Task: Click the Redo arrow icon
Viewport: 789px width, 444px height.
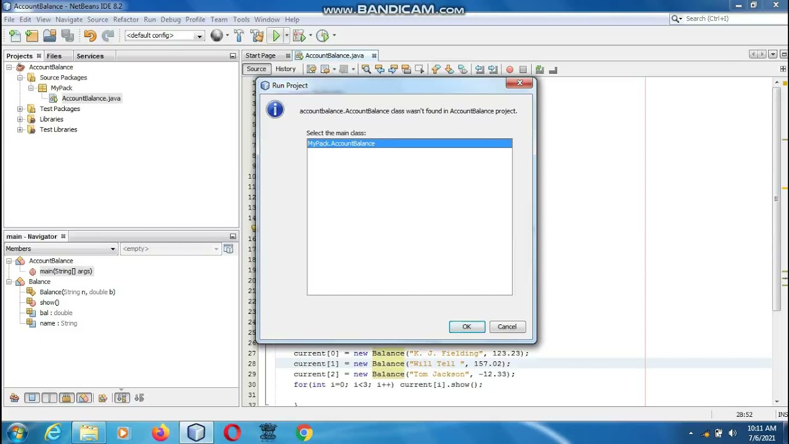Action: [108, 36]
